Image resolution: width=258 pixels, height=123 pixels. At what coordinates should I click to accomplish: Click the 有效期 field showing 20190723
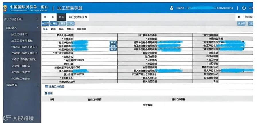(x=95, y=60)
